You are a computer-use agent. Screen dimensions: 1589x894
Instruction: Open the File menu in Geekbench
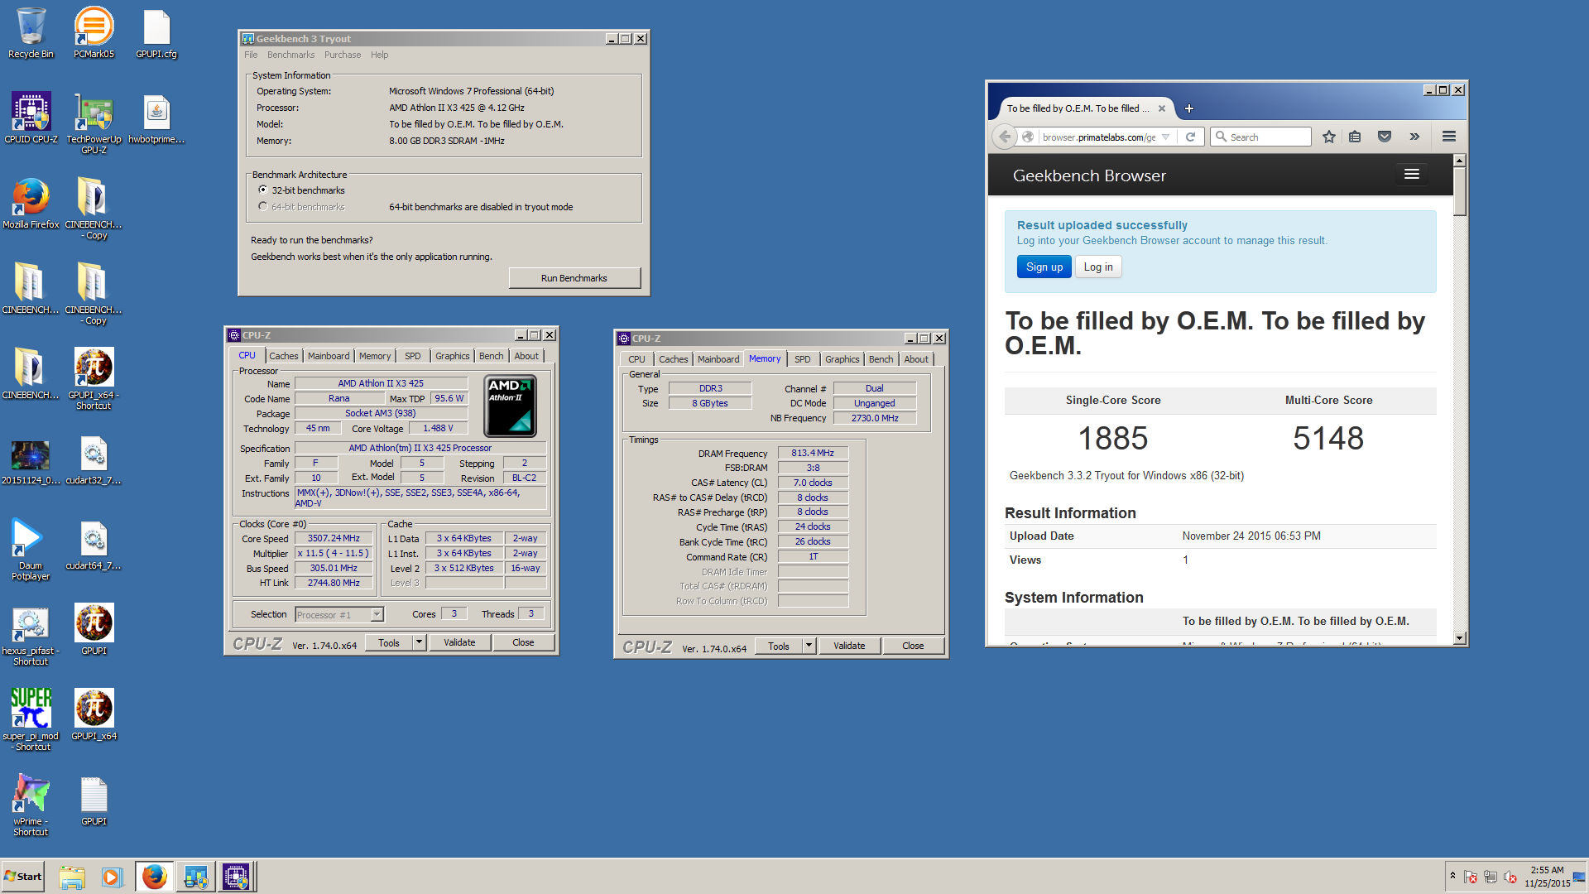[x=251, y=55]
